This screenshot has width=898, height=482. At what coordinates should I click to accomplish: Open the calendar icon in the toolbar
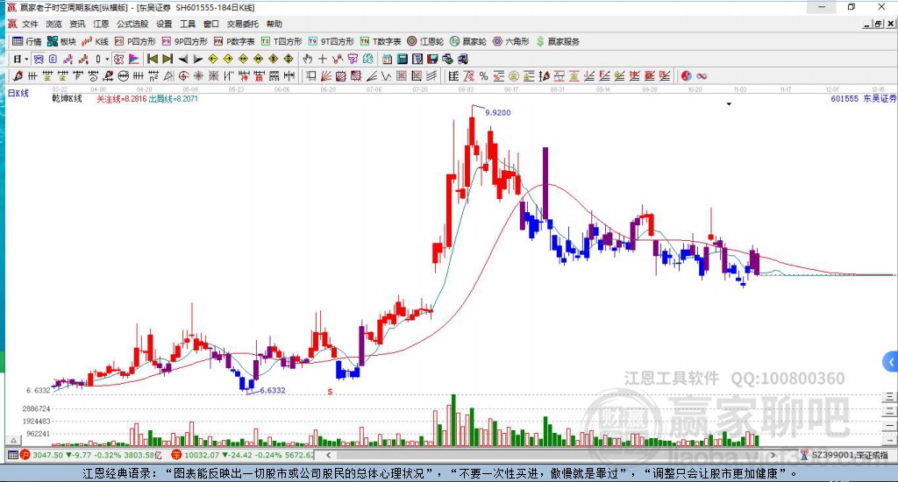[387, 59]
